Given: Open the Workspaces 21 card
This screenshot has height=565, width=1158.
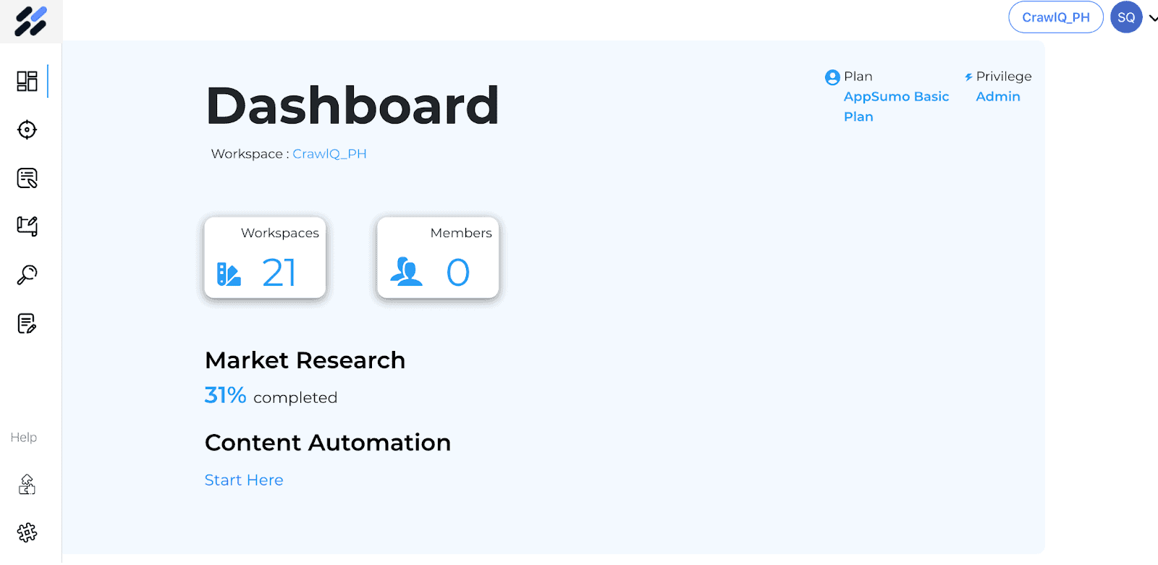Looking at the screenshot, I should (x=265, y=258).
